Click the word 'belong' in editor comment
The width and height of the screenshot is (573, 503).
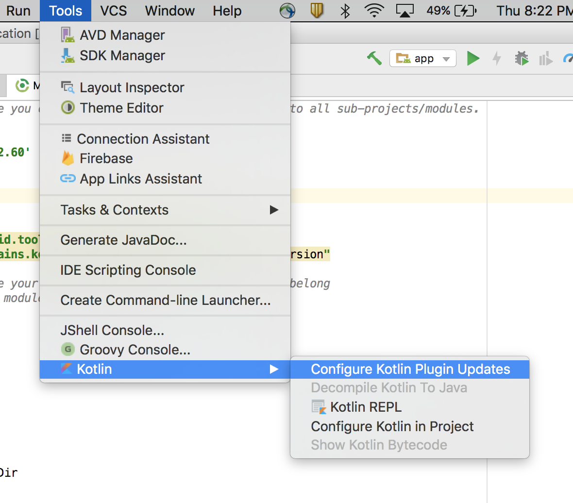click(x=310, y=284)
